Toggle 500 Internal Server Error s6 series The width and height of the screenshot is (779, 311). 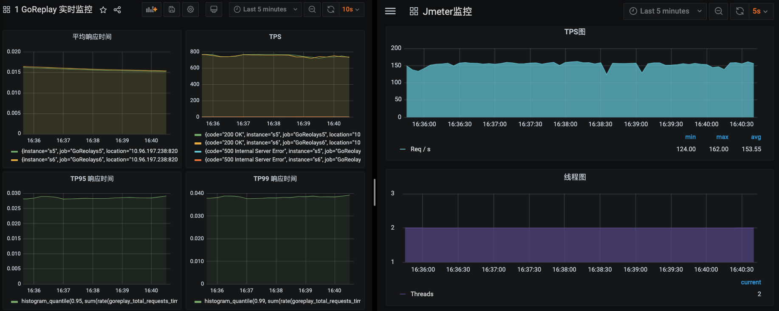[283, 160]
